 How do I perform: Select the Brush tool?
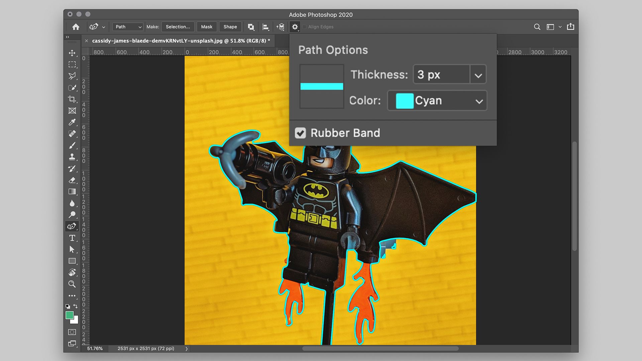pyautogui.click(x=72, y=144)
